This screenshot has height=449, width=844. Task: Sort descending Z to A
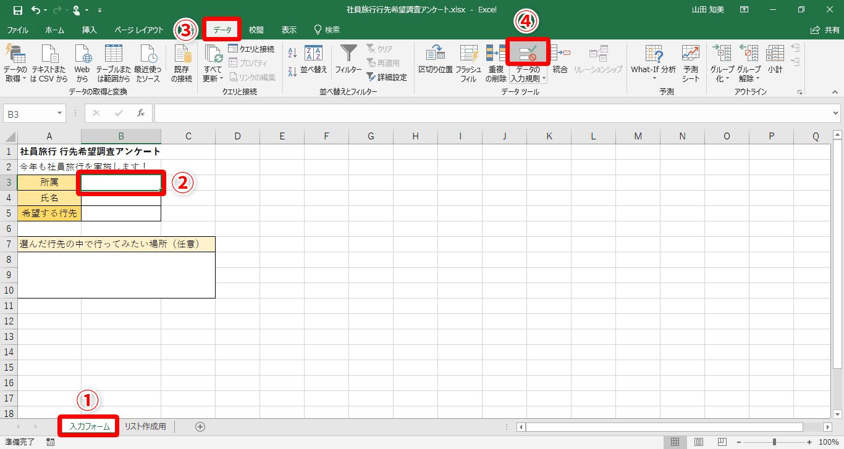pyautogui.click(x=293, y=71)
